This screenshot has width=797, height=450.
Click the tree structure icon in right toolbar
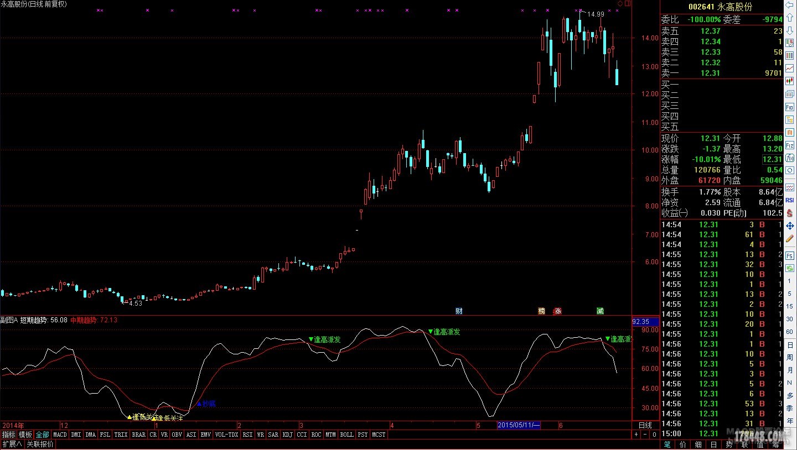coord(790,119)
